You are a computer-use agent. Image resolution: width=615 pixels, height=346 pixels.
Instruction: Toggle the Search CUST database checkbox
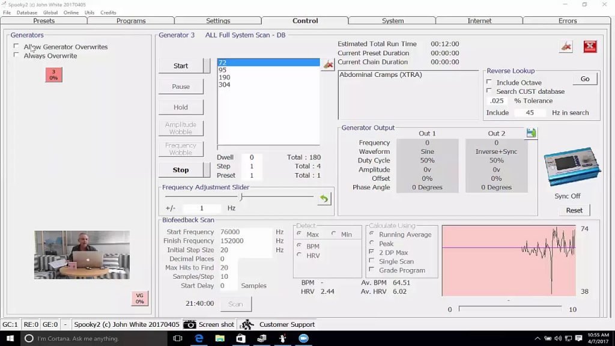pyautogui.click(x=489, y=91)
